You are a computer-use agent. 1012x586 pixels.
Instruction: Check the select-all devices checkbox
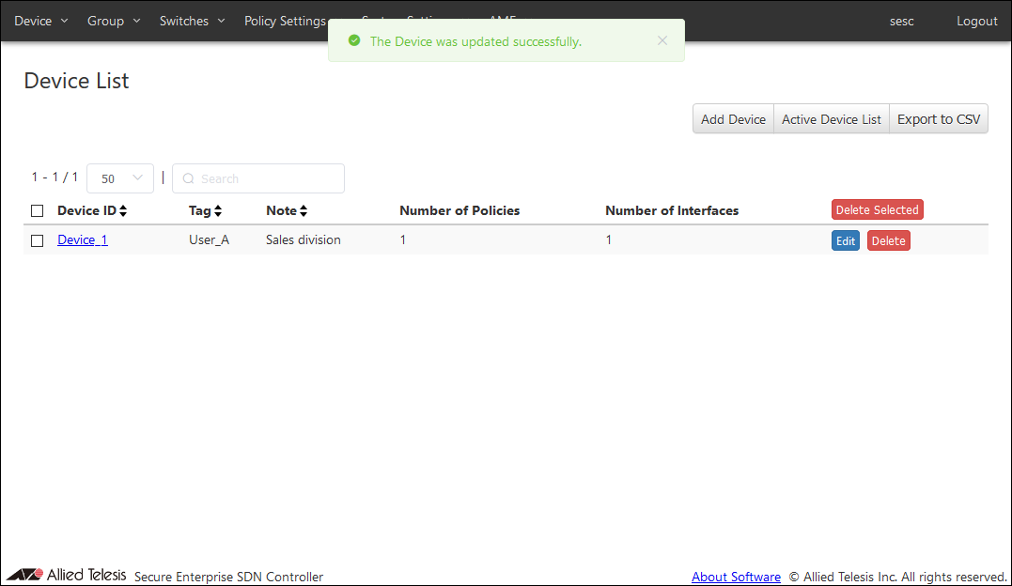(x=38, y=211)
